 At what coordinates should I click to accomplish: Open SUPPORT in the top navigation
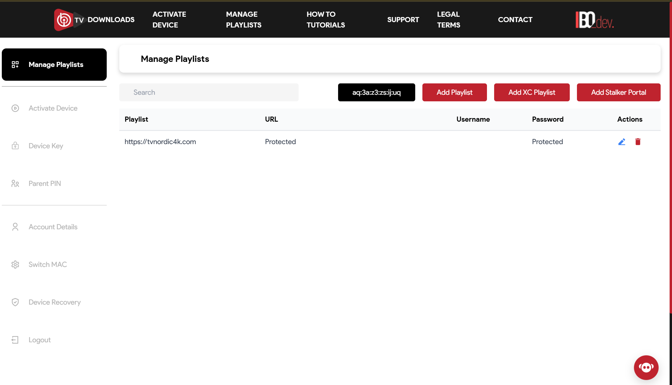[x=403, y=20]
